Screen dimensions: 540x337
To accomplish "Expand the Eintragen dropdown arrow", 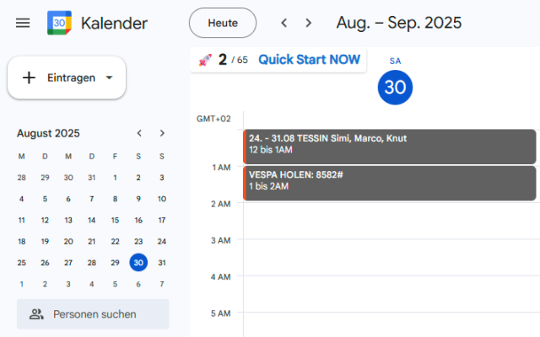I will pos(109,78).
